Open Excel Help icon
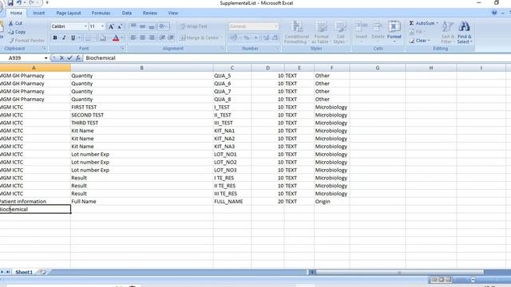The width and height of the screenshot is (511, 287). tap(494, 13)
